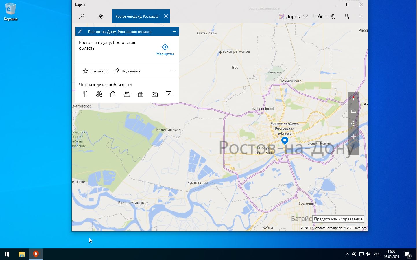Open the toolbar three-dots More menu
Image resolution: width=417 pixels, height=260 pixels.
pyautogui.click(x=361, y=16)
